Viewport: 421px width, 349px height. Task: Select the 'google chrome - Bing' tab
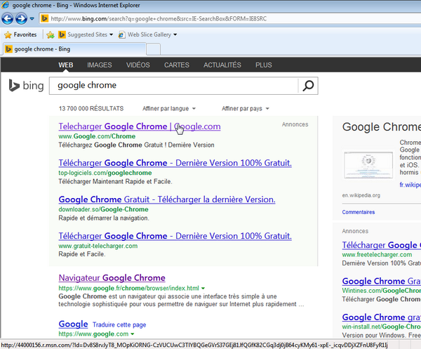(x=75, y=49)
